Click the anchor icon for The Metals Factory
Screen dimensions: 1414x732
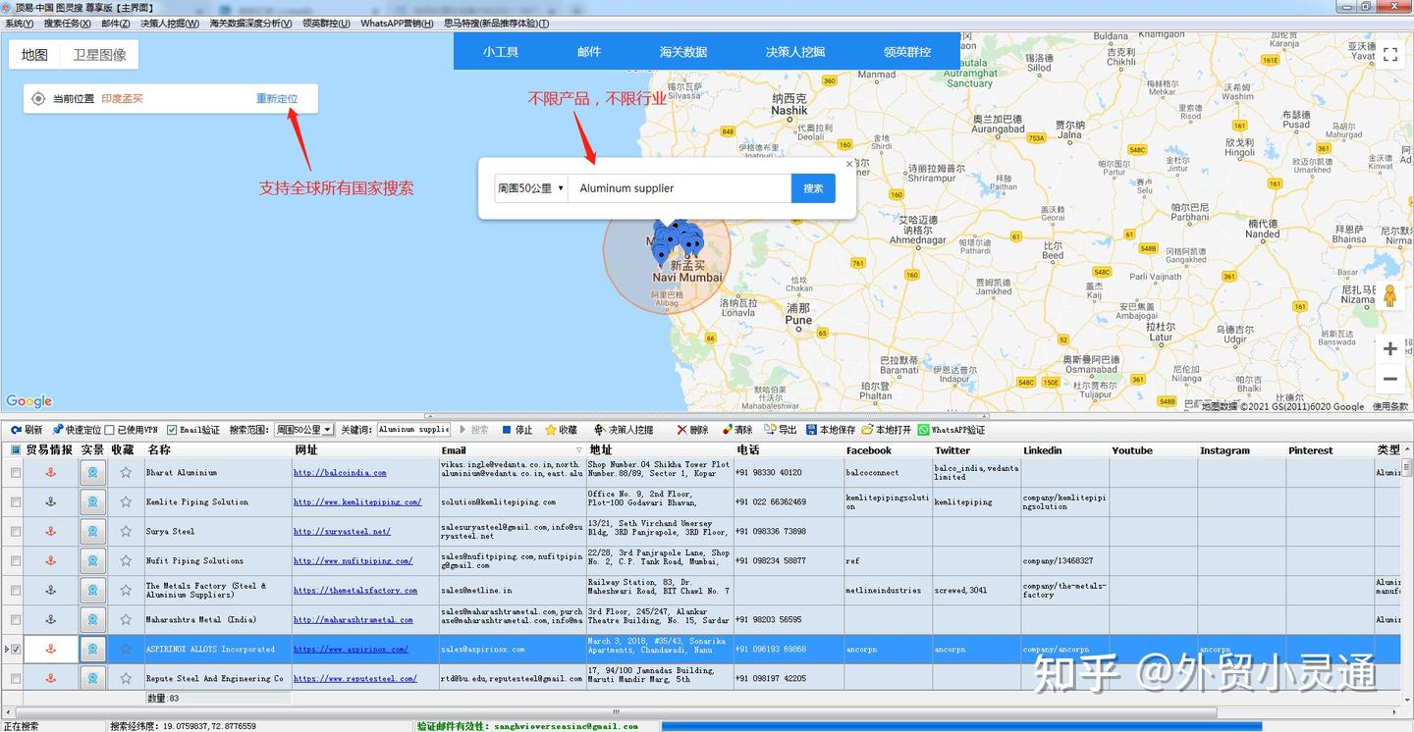(x=51, y=591)
